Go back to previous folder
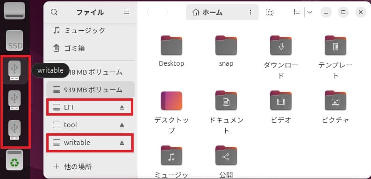Screen dimensions: 371x179 pos(148,12)
